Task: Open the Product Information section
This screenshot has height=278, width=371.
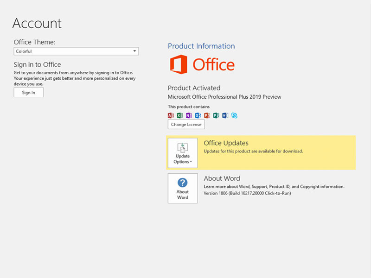Action: (x=201, y=46)
